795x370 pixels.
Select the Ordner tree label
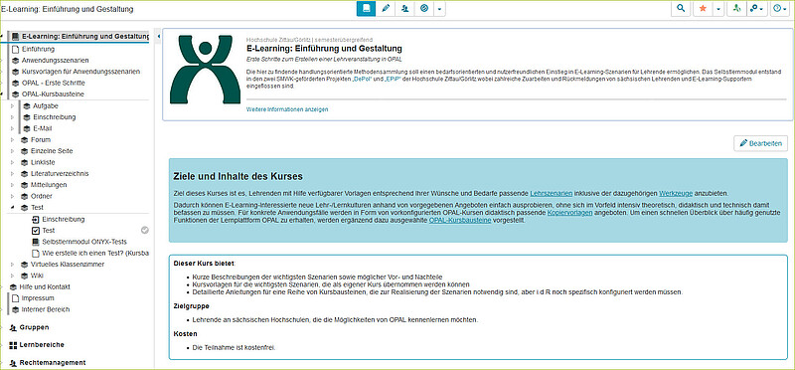[42, 196]
